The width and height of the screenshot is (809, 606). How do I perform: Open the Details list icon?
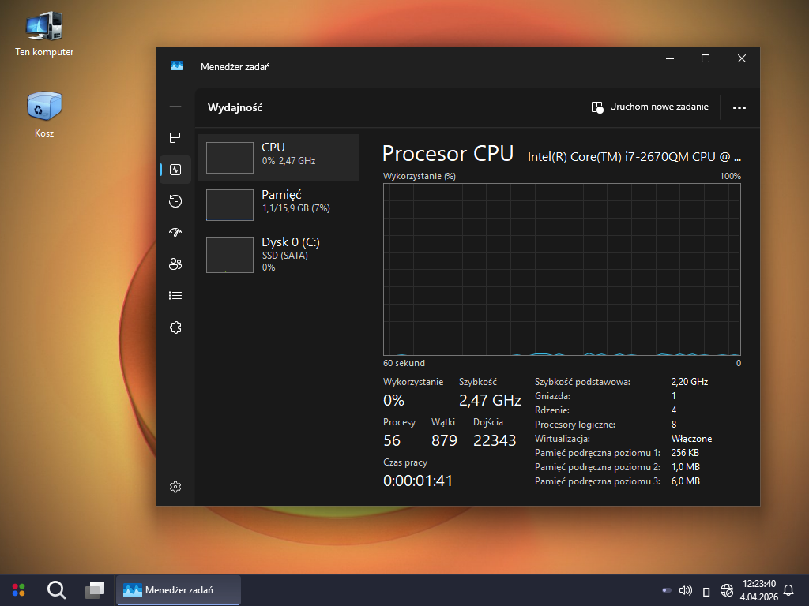175,296
